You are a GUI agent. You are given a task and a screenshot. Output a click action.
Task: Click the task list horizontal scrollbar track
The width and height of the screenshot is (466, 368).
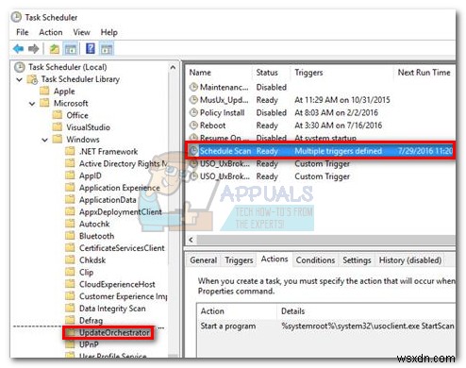click(x=325, y=240)
